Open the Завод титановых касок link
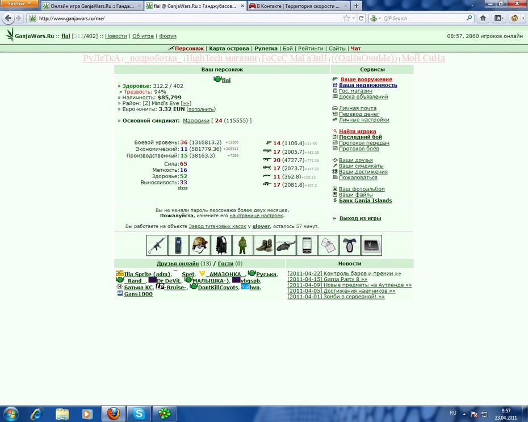The image size is (528, 422). pyautogui.click(x=217, y=226)
